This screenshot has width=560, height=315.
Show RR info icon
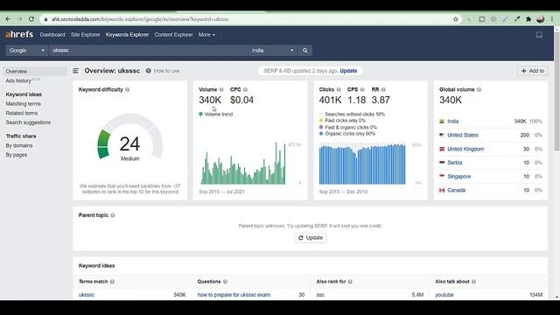(x=383, y=89)
